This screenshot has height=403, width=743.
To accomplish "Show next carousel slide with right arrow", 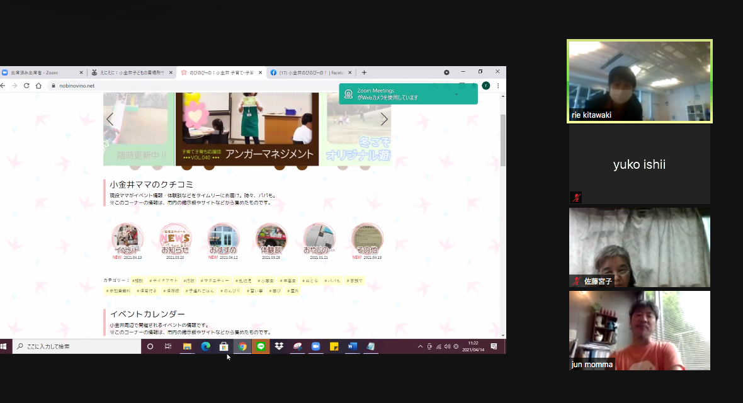I will (x=384, y=119).
